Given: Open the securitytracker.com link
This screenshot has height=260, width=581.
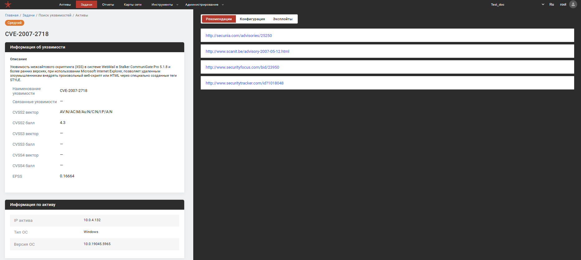Looking at the screenshot, I should click(x=245, y=83).
